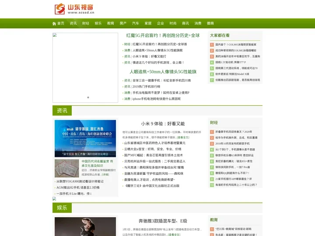Click the 山东视窗 site logo
The height and width of the screenshot is (236, 315).
[x=74, y=9]
